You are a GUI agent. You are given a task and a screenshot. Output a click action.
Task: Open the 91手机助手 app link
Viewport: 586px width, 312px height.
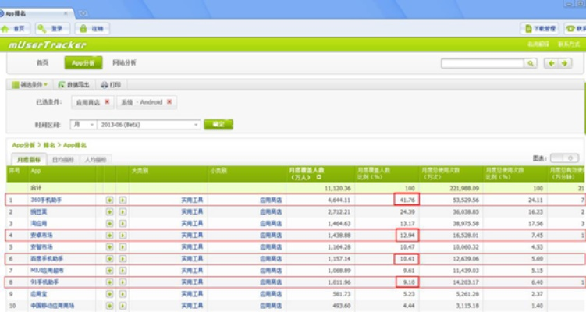pyautogui.click(x=44, y=282)
